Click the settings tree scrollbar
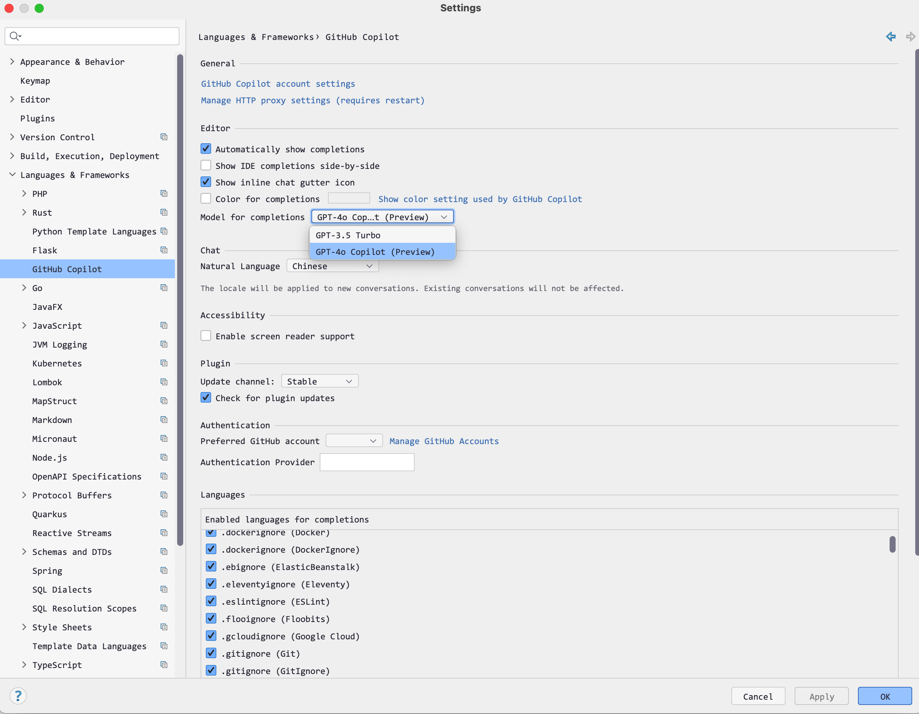919x714 pixels. pos(180,300)
